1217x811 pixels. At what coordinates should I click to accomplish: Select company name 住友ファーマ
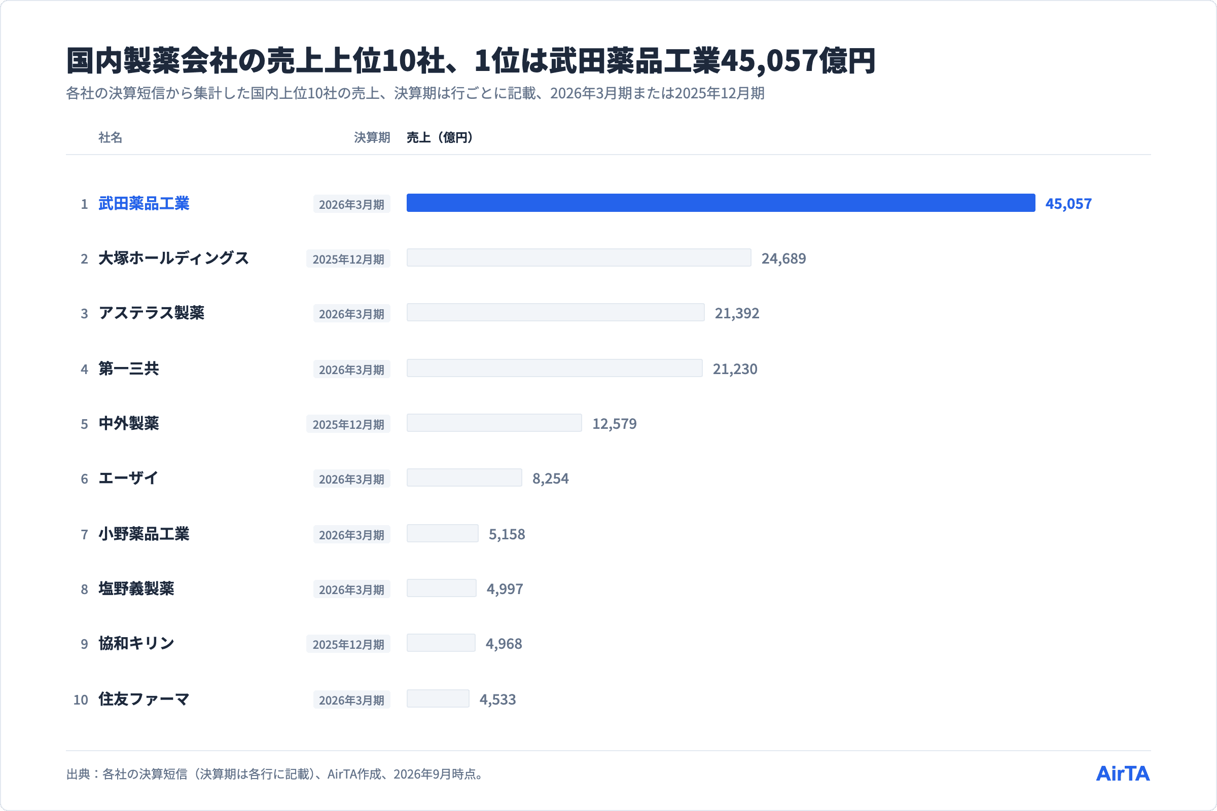(144, 699)
